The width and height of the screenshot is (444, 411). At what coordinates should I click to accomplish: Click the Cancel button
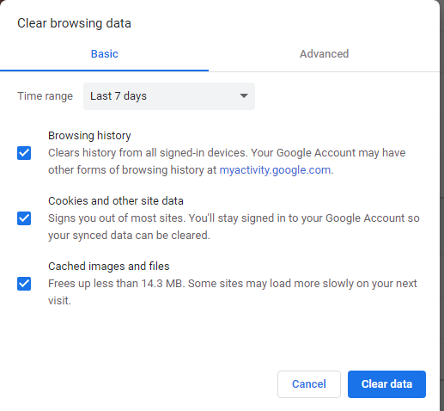309,384
